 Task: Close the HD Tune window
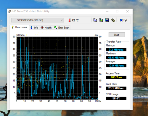click(x=128, y=11)
